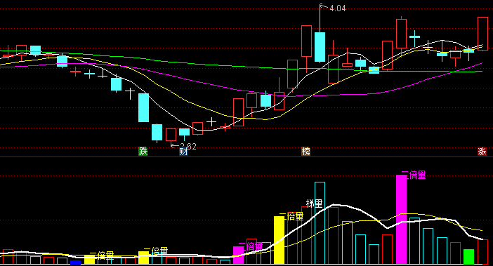Select the 2.62 low price label
This screenshot has height=266, width=493.
coord(188,146)
